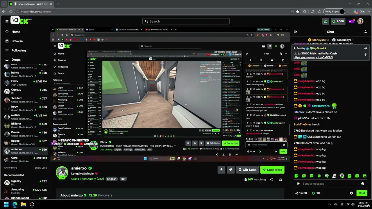372x209 pixels.
Task: Click the green Subscribe button
Action: pyautogui.click(x=272, y=170)
